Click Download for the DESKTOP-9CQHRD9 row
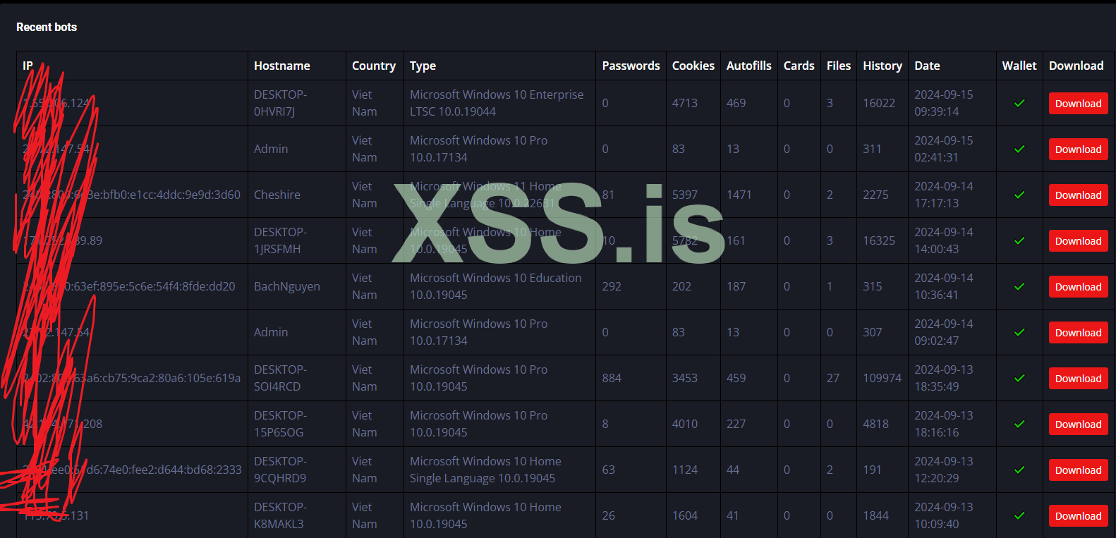The width and height of the screenshot is (1116, 538). [x=1078, y=470]
